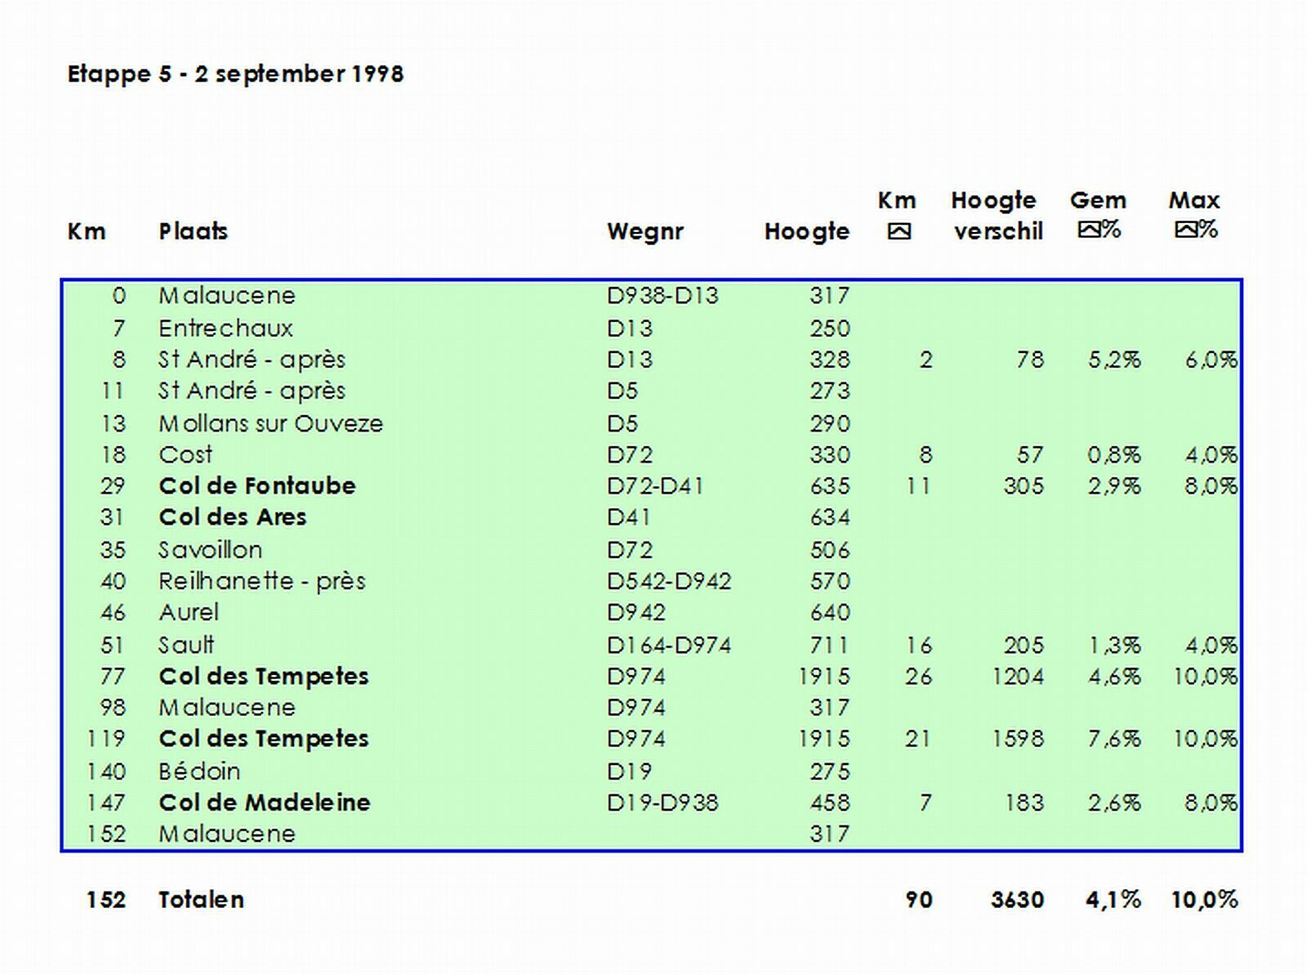Click the Hoogte verschil column header
The height and width of the screenshot is (975, 1307).
(x=997, y=216)
